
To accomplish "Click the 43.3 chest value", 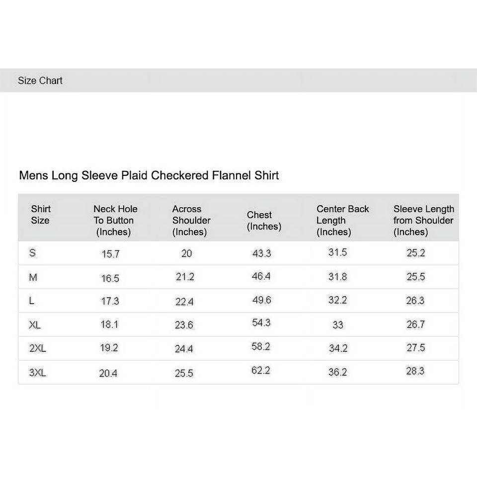I will click(x=261, y=253).
